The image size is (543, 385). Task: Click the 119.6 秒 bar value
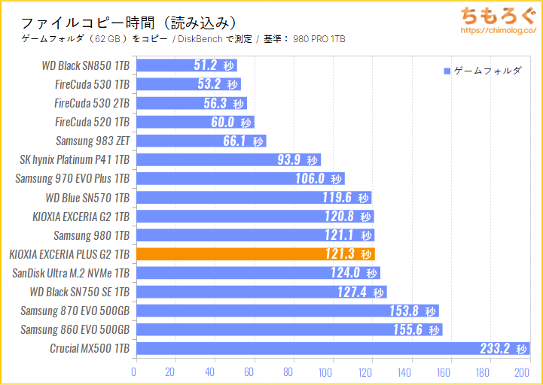click(x=346, y=198)
